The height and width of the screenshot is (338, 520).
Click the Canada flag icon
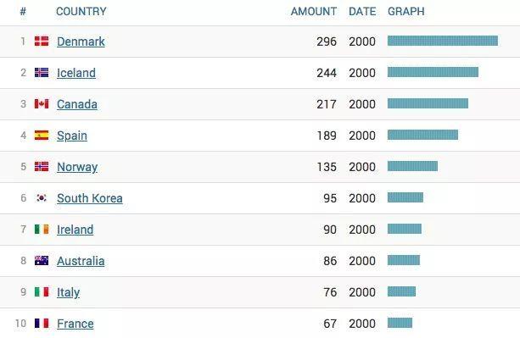(42, 104)
